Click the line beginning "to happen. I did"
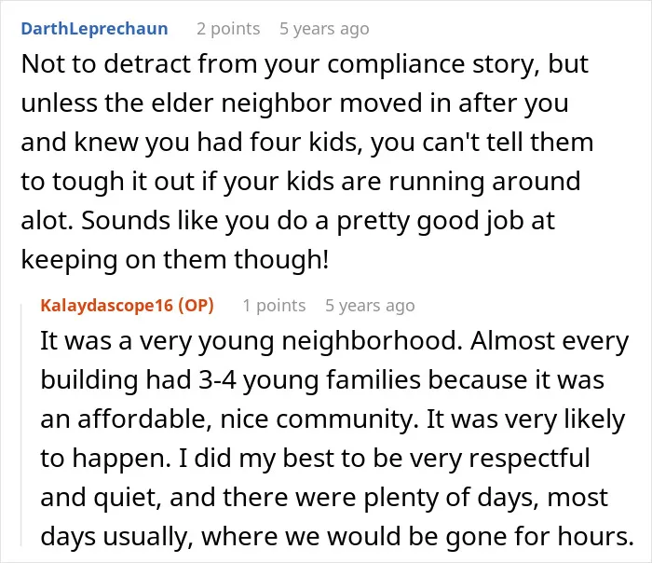 coord(315,459)
